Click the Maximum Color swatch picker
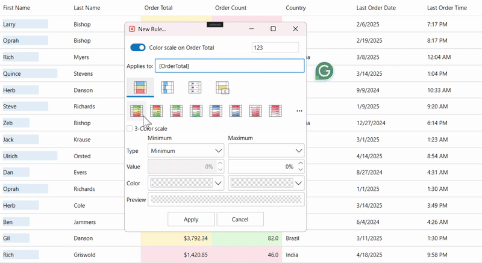This screenshot has height=263, width=482. (260, 183)
